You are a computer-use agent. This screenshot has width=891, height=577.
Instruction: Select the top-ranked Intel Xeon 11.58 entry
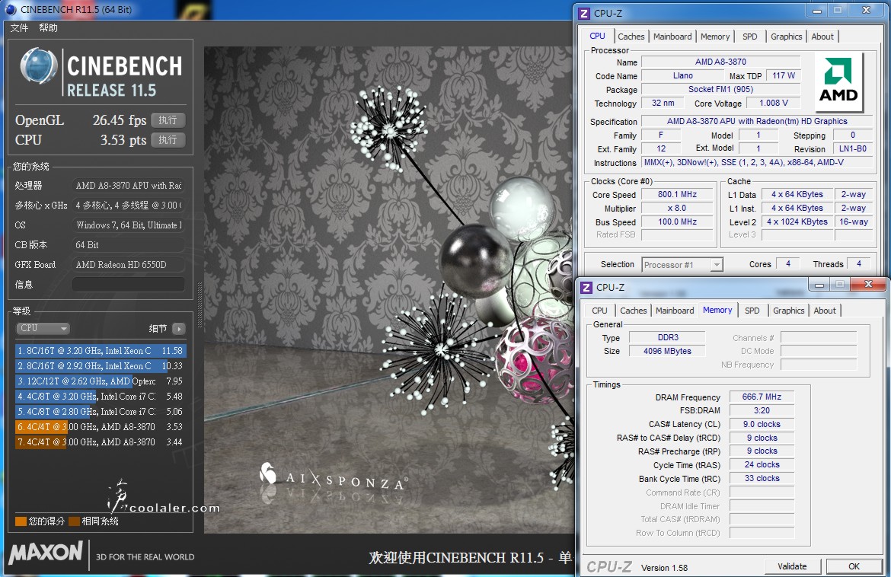[x=101, y=351]
